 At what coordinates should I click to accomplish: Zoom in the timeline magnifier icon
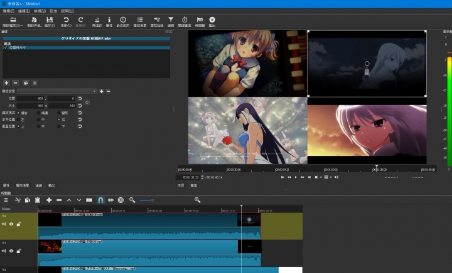coord(198,200)
